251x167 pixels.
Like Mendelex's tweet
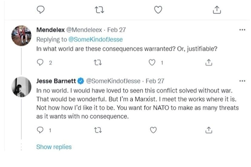click(x=153, y=62)
